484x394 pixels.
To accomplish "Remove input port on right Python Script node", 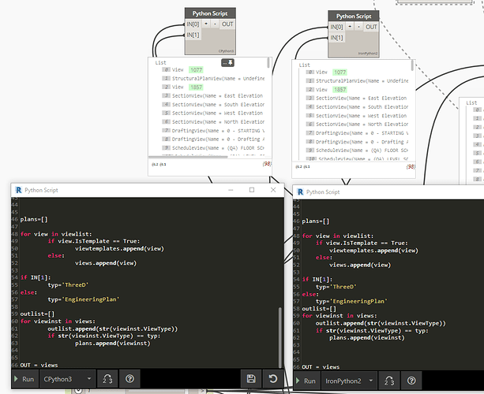I will (x=358, y=27).
